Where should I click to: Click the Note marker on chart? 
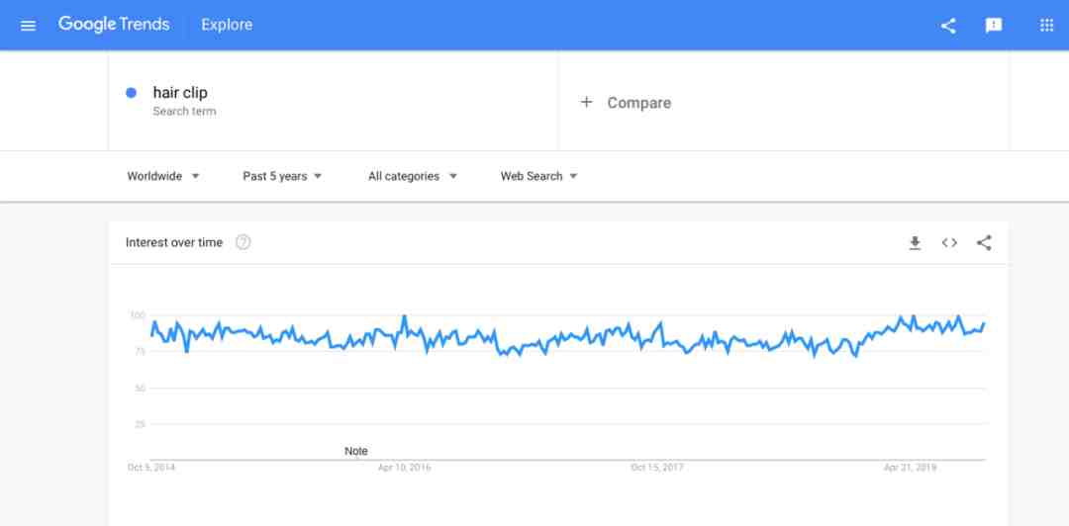(356, 451)
